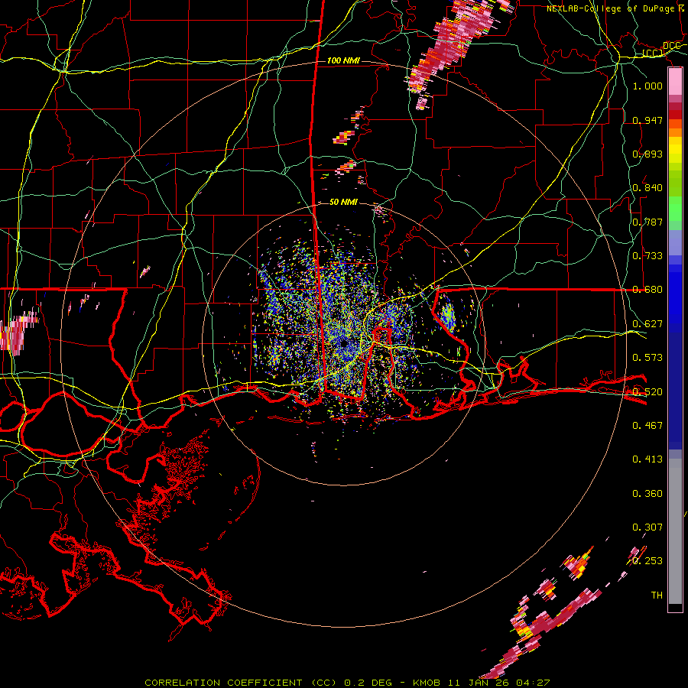Viewport: 688px width, 688px height.
Task: Click the dark radar site dot at center
Action: coord(344,342)
